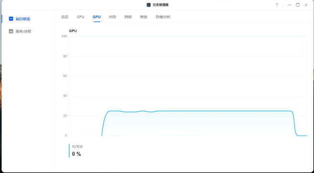Switch to the CPU tab
The width and height of the screenshot is (314, 173).
(80, 17)
